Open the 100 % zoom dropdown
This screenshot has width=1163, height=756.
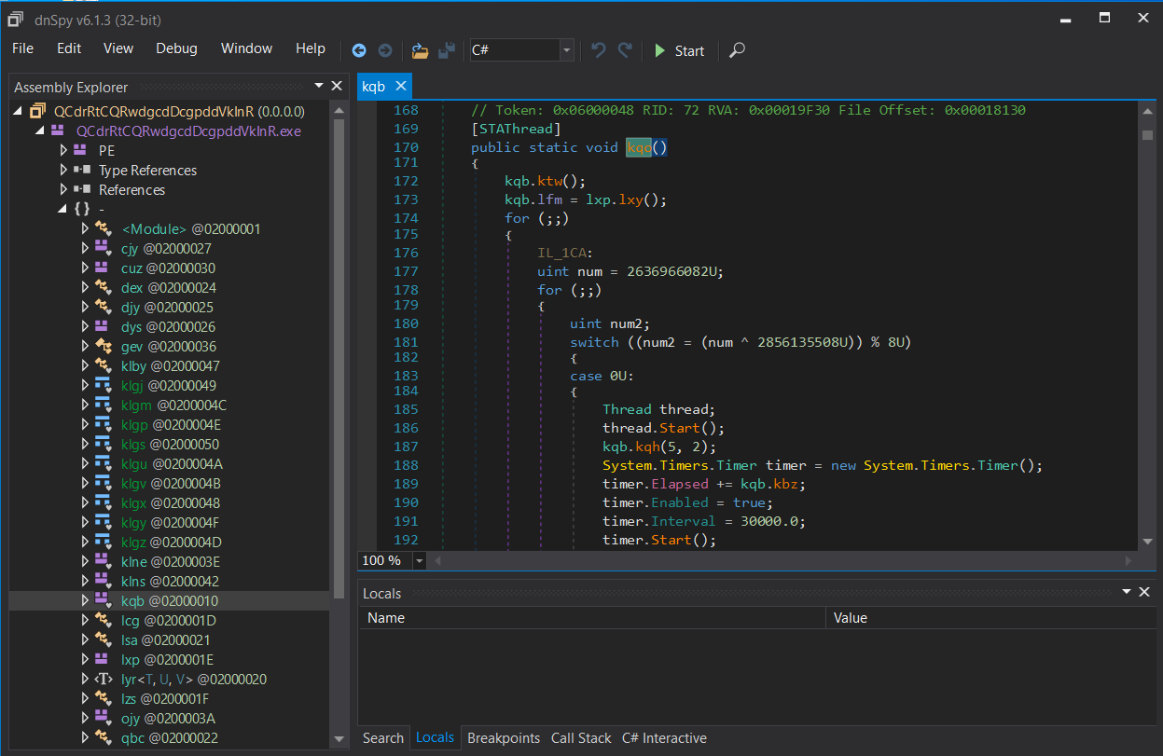coord(419,560)
